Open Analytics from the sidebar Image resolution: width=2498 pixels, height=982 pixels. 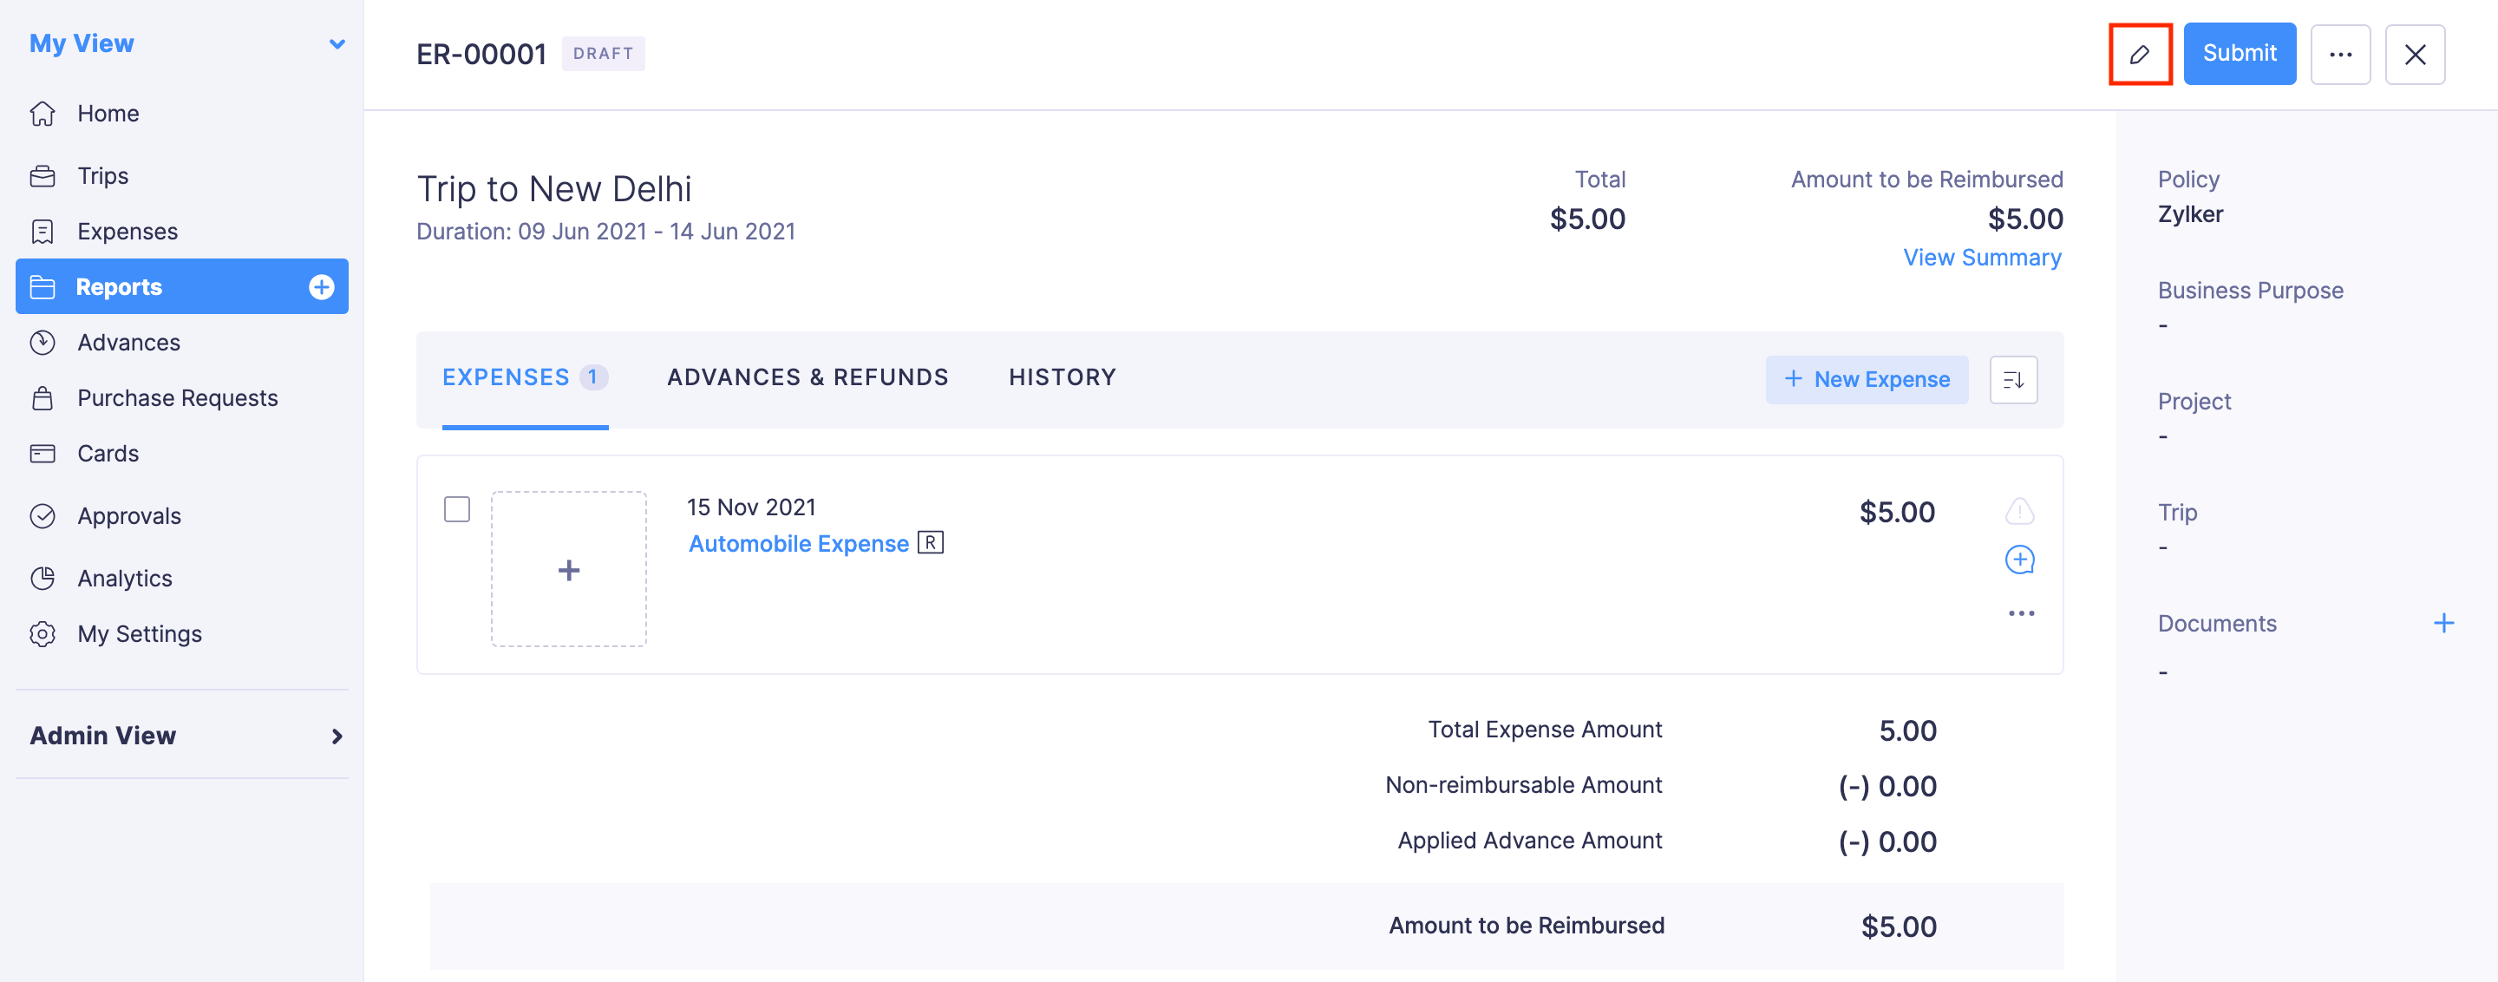[x=124, y=578]
